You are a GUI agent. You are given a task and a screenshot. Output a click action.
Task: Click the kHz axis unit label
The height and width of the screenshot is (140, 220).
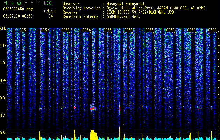point(3,28)
